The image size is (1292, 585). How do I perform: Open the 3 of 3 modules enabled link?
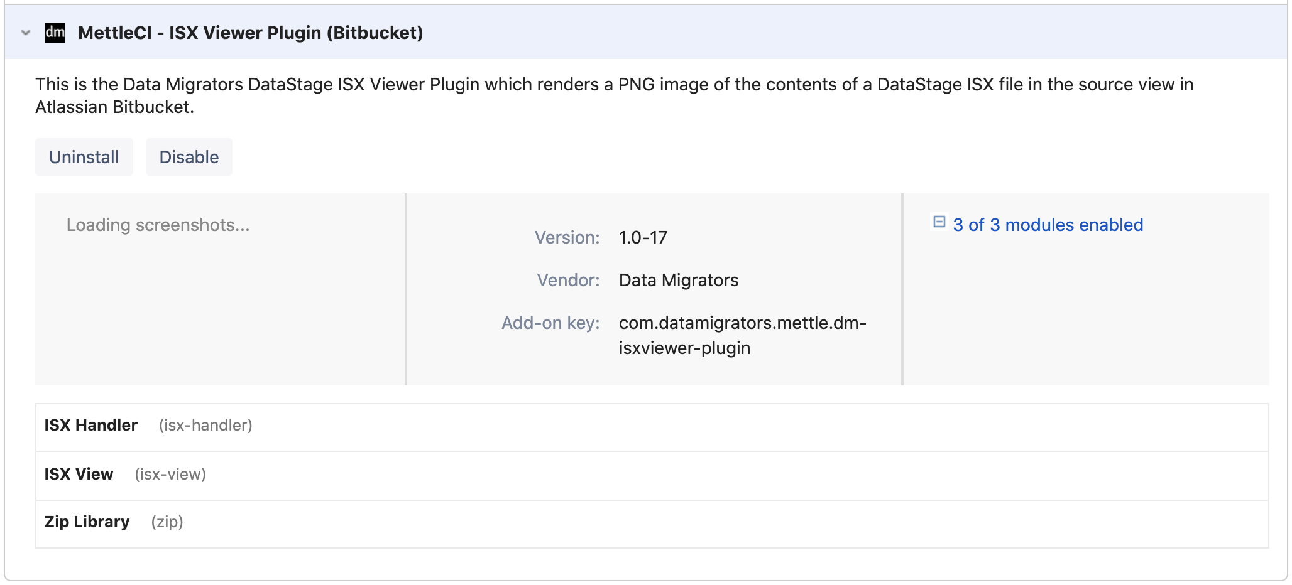pos(1048,225)
